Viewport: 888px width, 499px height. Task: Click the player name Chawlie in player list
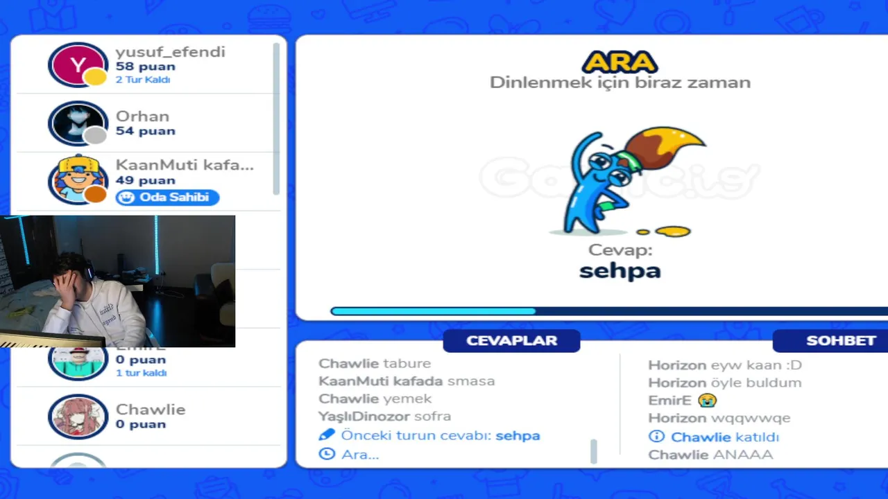pyautogui.click(x=151, y=409)
